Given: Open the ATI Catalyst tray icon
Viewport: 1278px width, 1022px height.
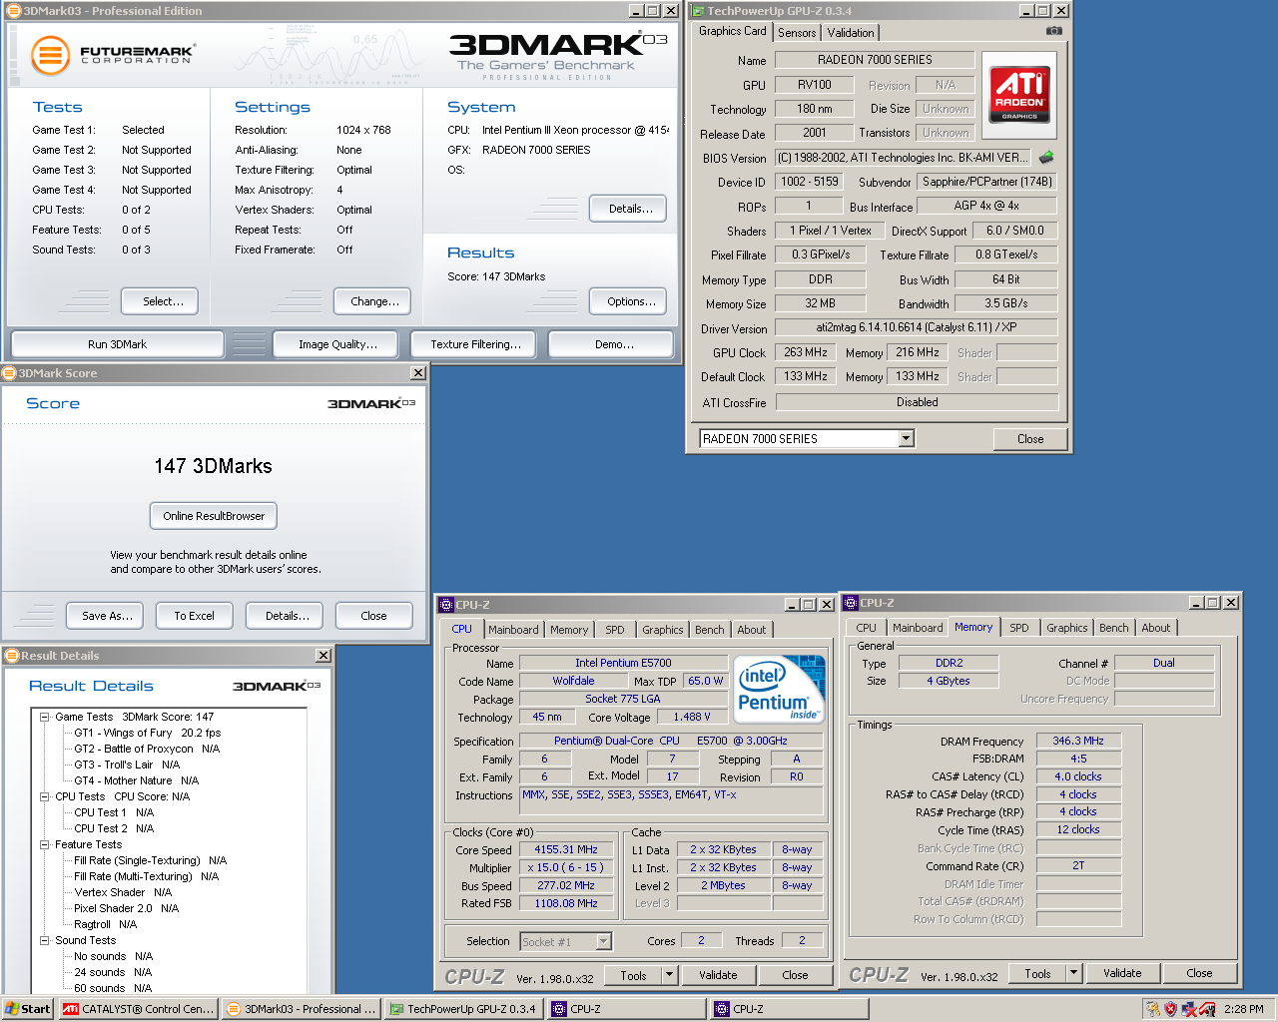Looking at the screenshot, I should coord(1208,1009).
